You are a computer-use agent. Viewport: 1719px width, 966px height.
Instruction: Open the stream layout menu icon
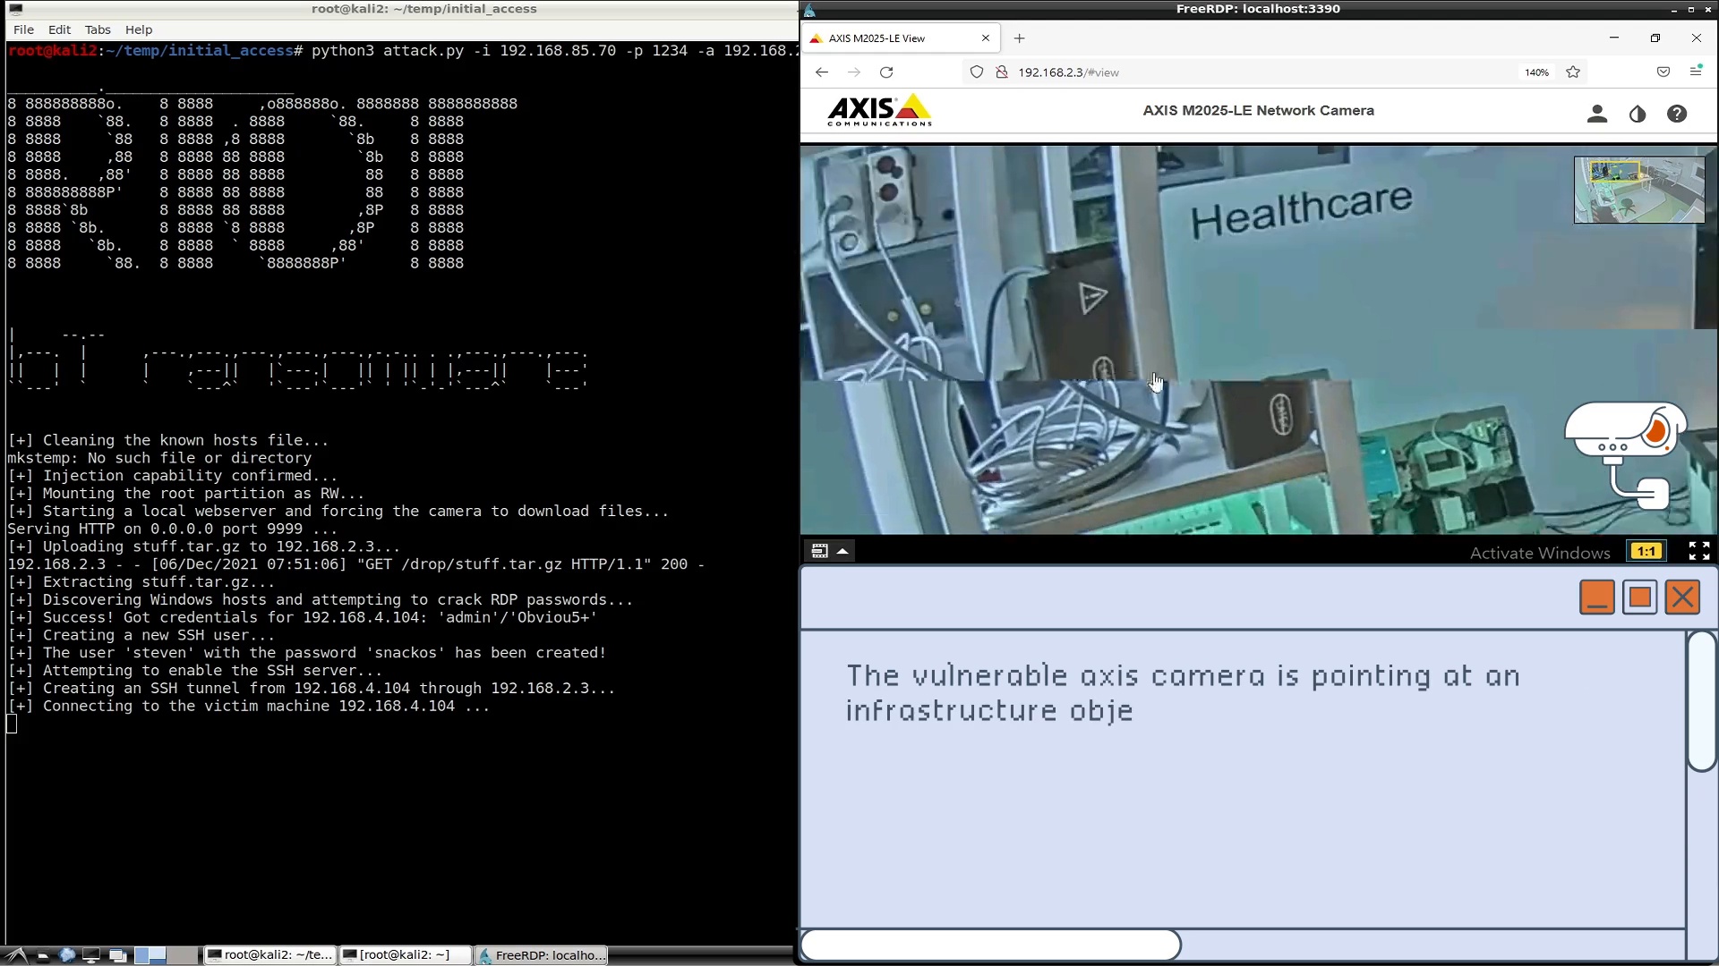coord(819,551)
